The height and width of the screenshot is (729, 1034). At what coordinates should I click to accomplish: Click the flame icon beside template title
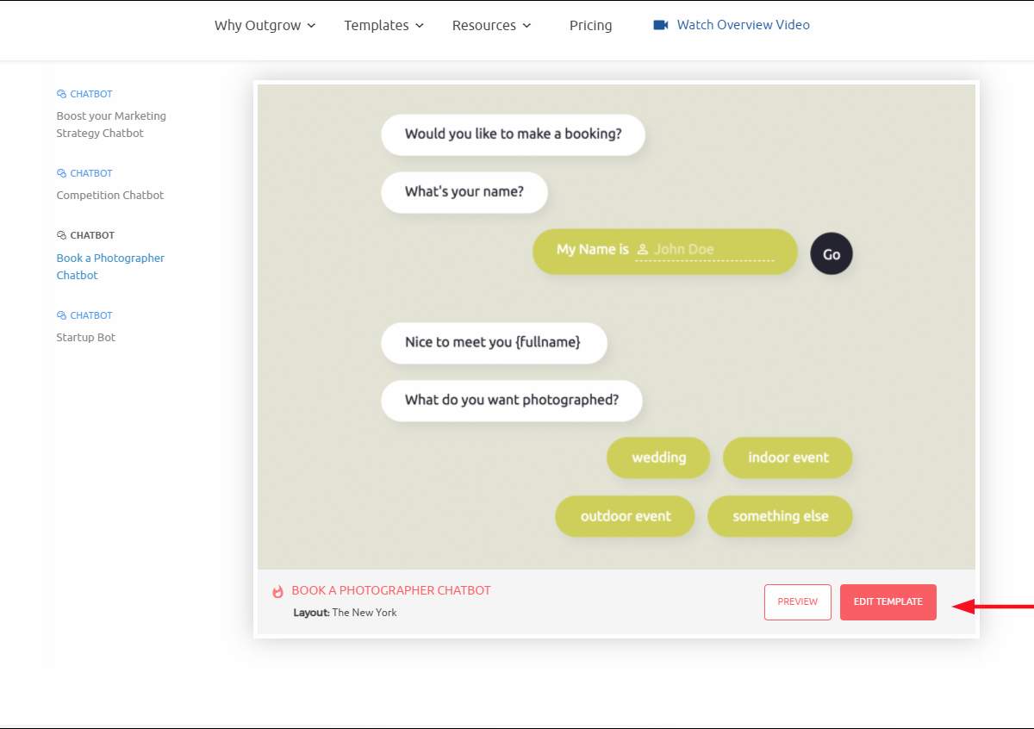click(277, 592)
